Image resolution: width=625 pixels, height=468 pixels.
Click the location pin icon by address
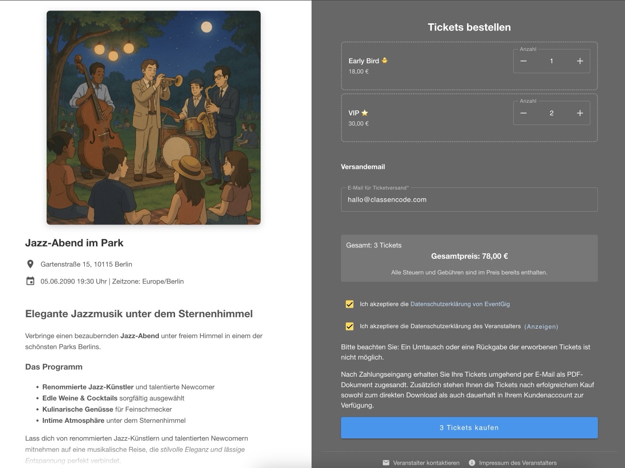pos(30,264)
